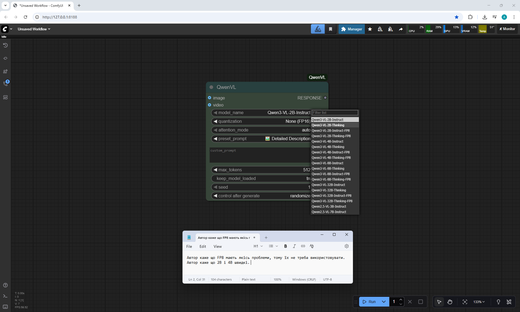Click the Run button
Image resolution: width=520 pixels, height=312 pixels.
pyautogui.click(x=369, y=302)
